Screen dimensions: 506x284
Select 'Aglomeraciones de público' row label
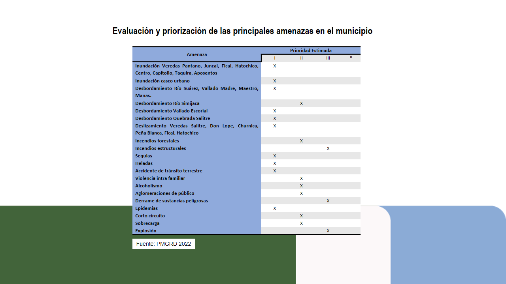(165, 193)
